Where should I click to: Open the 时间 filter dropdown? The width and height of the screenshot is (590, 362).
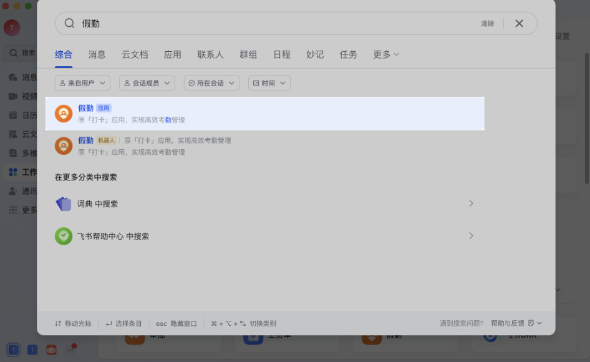[x=269, y=83]
